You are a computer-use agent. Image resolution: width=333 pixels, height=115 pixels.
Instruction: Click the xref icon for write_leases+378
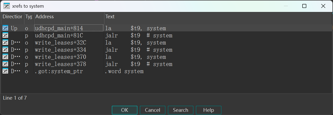click(5, 64)
